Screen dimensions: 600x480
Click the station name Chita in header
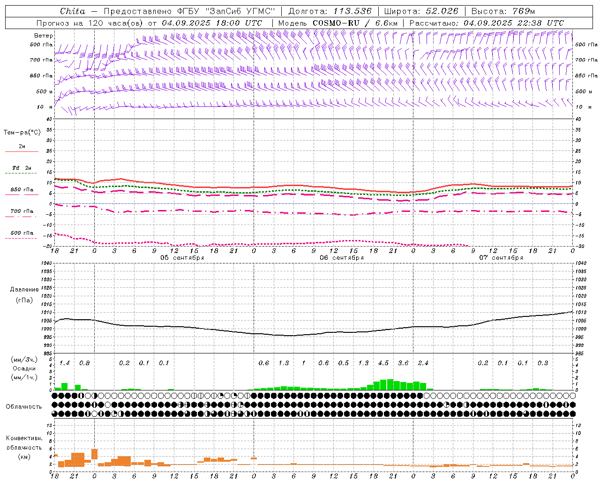[x=73, y=11]
